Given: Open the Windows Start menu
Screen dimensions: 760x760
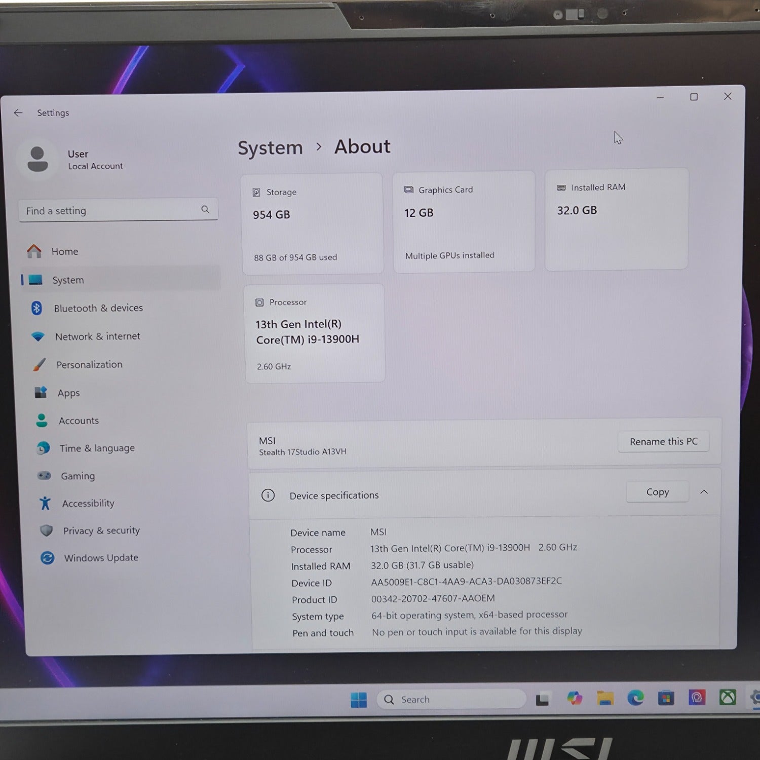Looking at the screenshot, I should [x=359, y=700].
